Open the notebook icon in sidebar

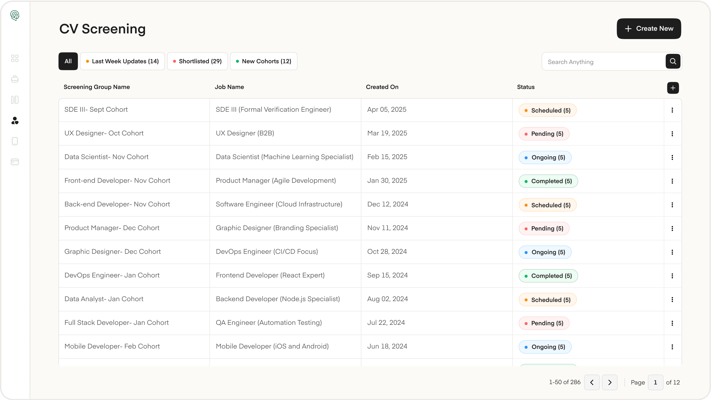click(x=15, y=100)
